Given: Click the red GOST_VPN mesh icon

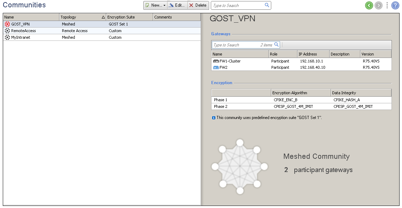Looking at the screenshot, I should 7,24.
